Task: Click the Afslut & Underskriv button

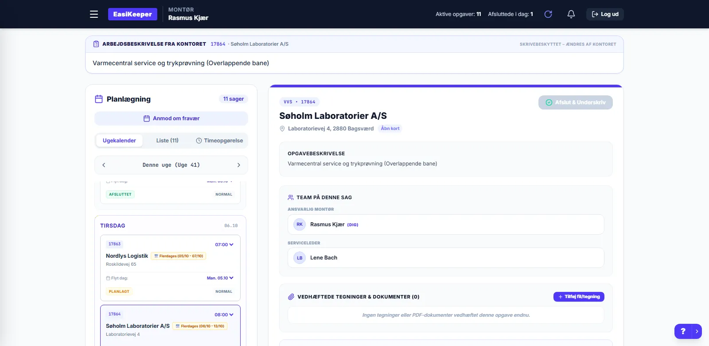Action: pyautogui.click(x=576, y=102)
